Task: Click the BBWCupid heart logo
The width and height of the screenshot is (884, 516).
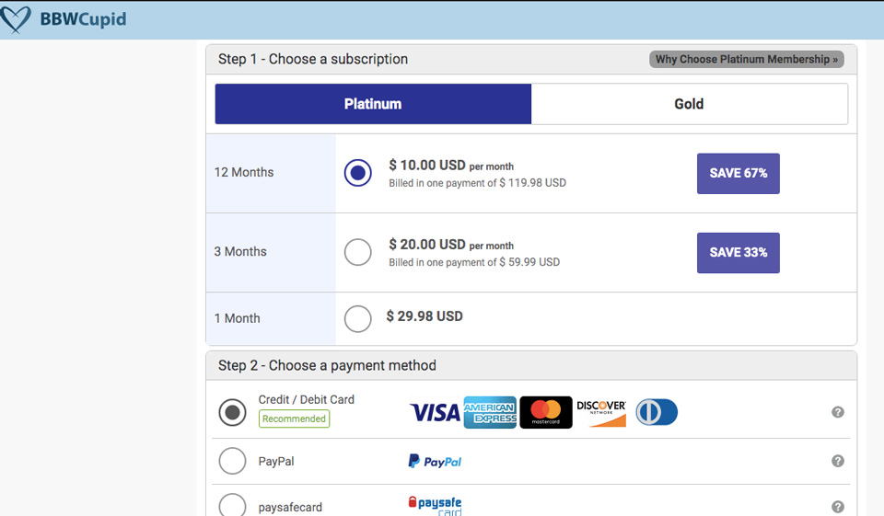Action: point(17,19)
